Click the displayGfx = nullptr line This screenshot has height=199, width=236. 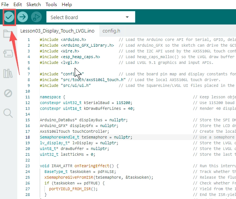[x=79, y=126]
